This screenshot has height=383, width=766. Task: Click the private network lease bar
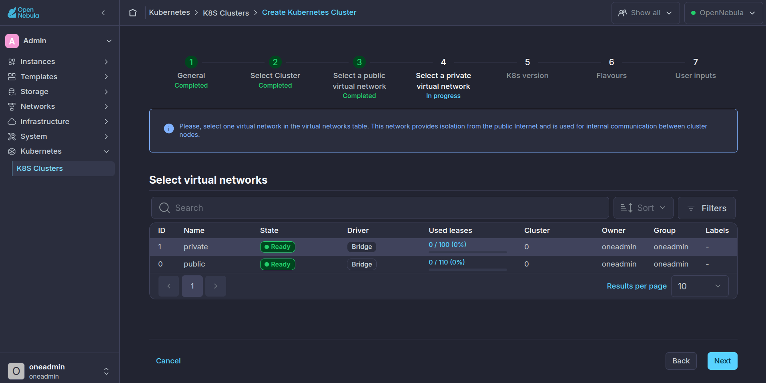(467, 253)
